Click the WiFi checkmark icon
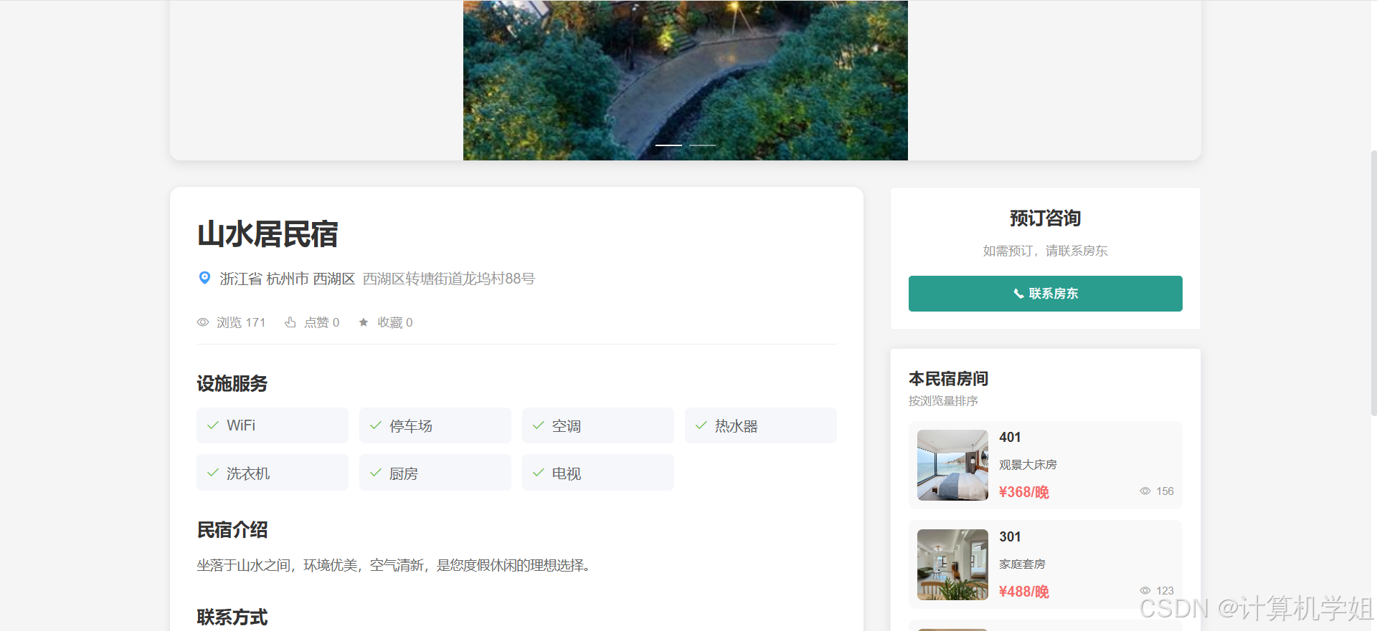Screen dimensions: 1377x631 pos(213,425)
